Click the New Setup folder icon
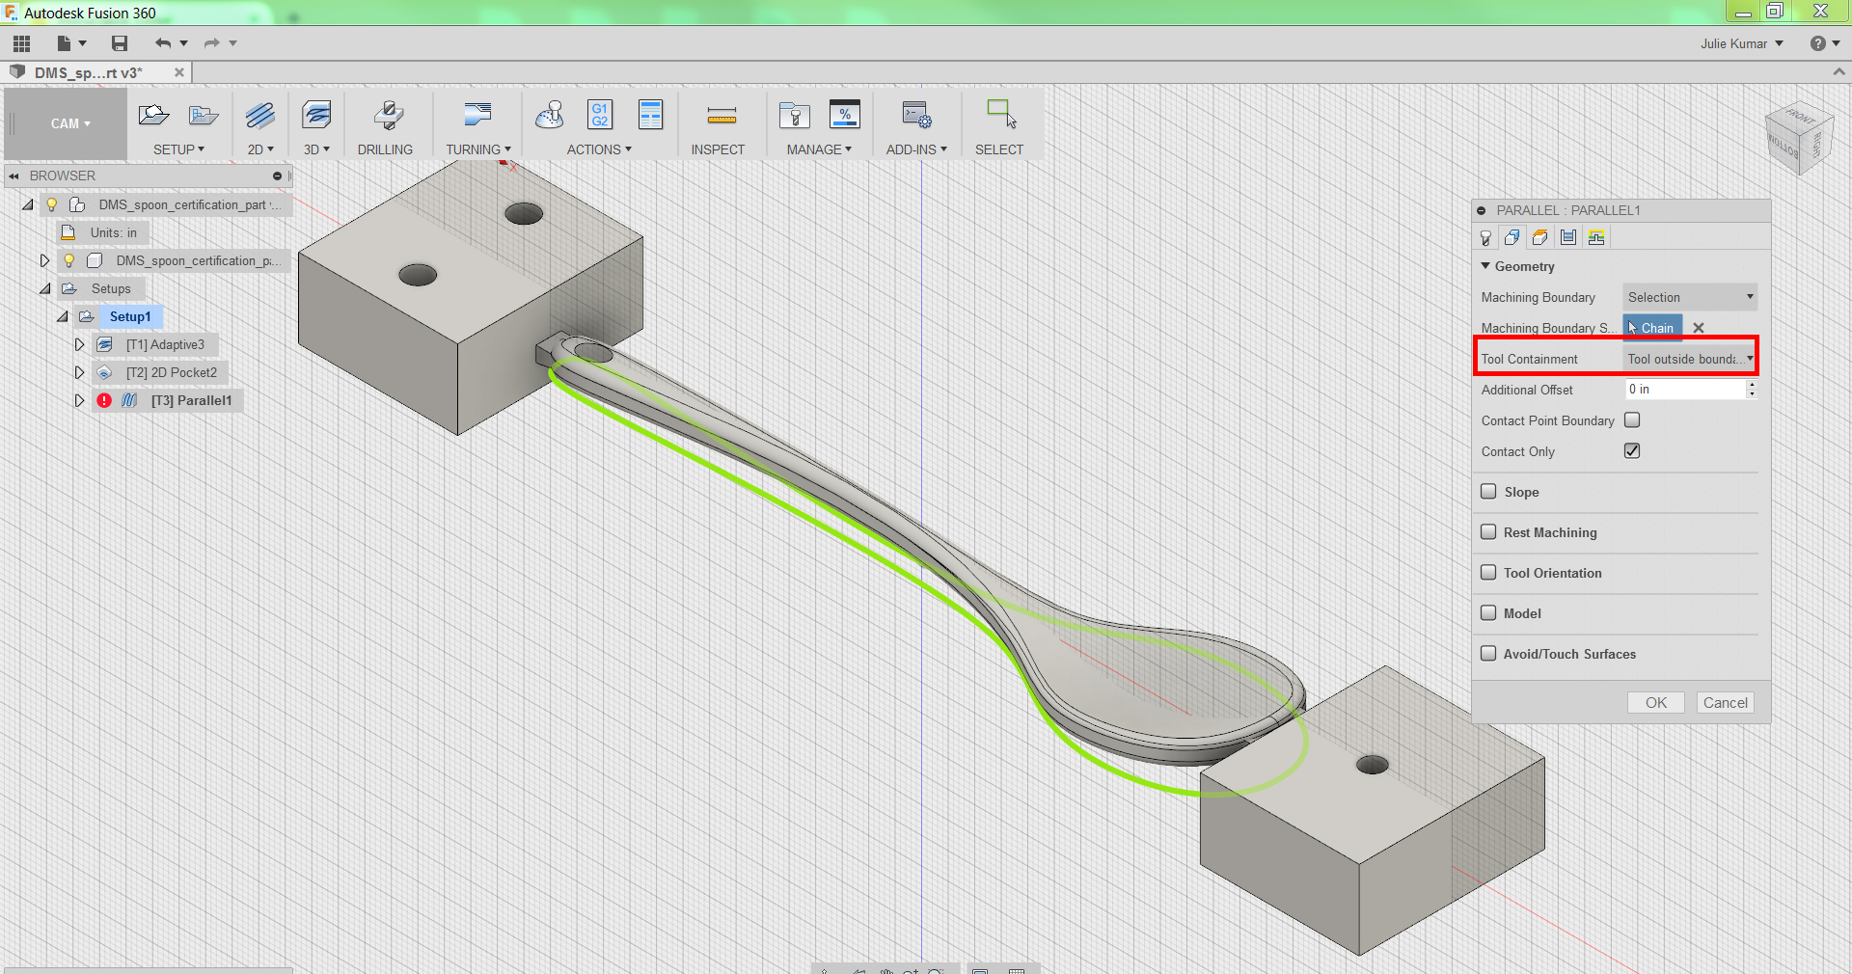The height and width of the screenshot is (974, 1852). [x=153, y=116]
